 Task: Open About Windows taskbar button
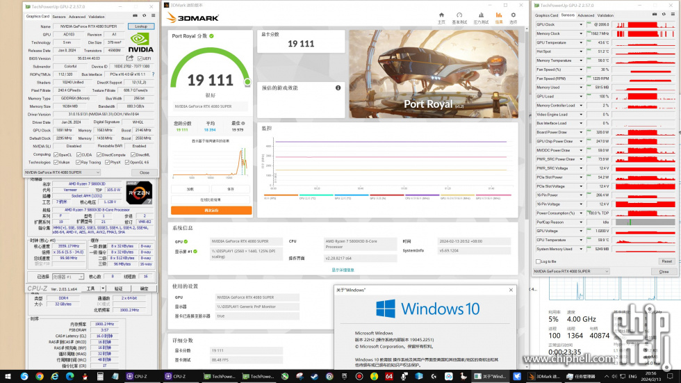coord(490,377)
